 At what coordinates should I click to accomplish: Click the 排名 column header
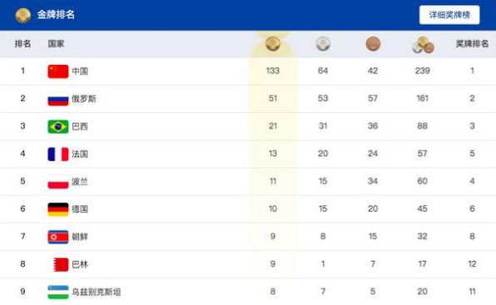[x=22, y=43]
